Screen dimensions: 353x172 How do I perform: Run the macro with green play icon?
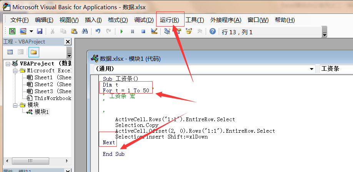[x=122, y=31]
